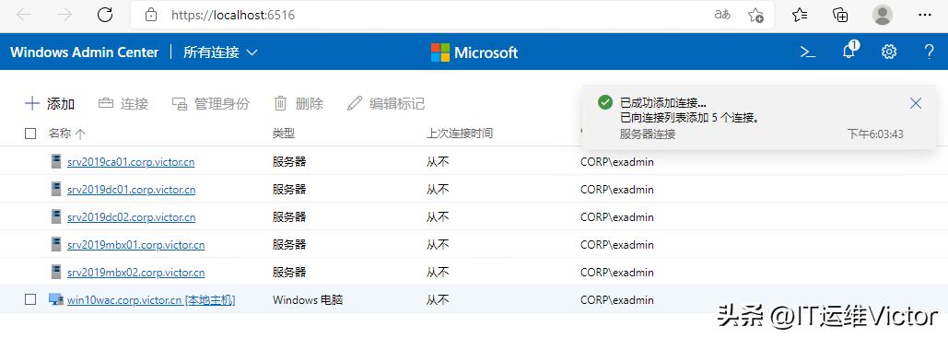This screenshot has height=338, width=948.
Task: Open the PowerShell console icon in the header
Action: [x=808, y=52]
